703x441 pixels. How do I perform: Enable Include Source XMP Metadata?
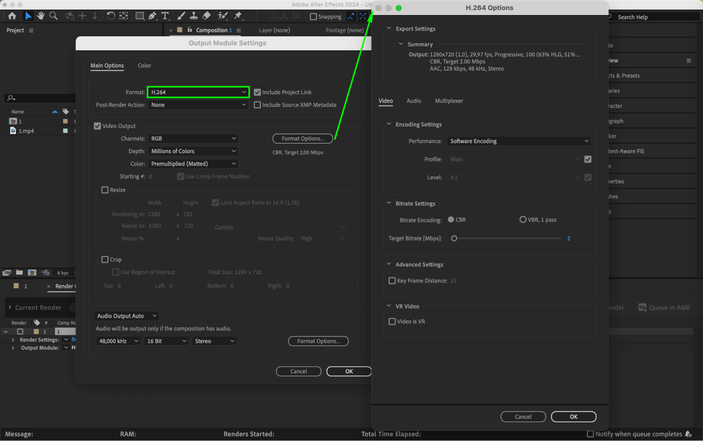click(257, 105)
